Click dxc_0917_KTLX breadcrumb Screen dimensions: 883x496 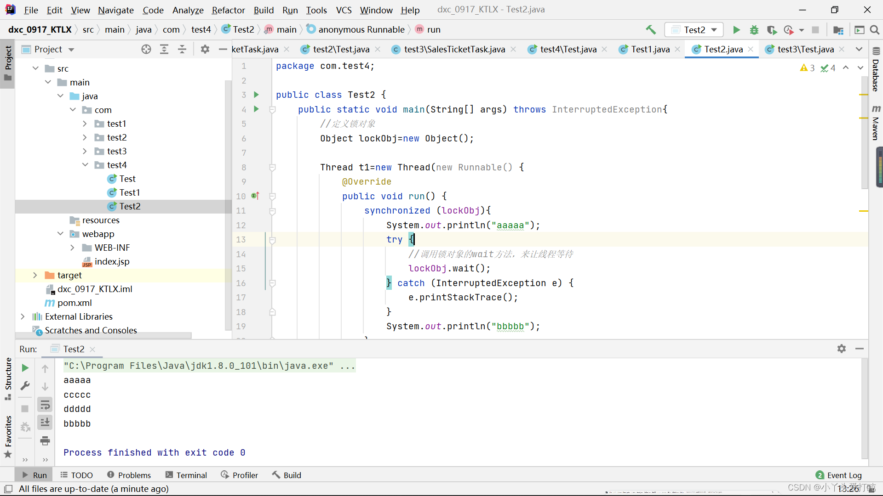40,30
